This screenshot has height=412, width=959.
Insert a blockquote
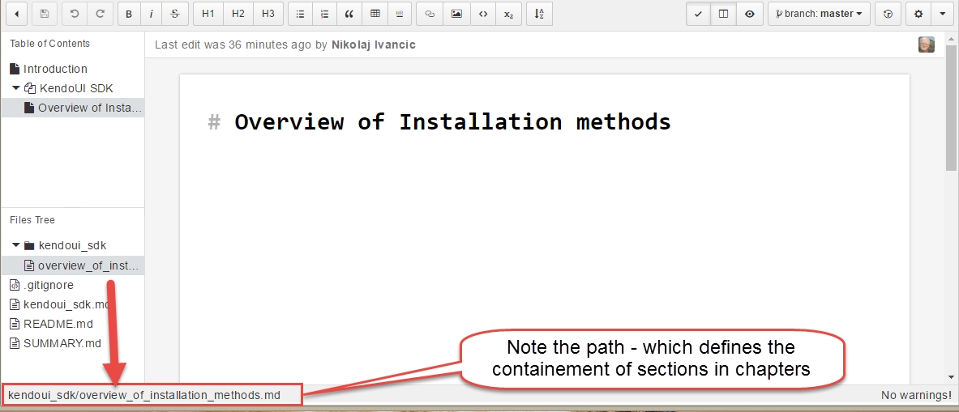click(x=349, y=14)
